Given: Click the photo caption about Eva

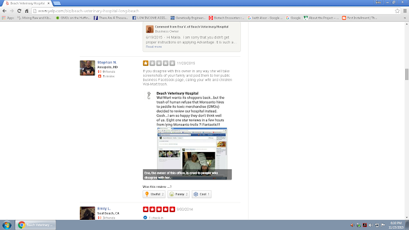Looking at the screenshot, I should click(187, 175).
